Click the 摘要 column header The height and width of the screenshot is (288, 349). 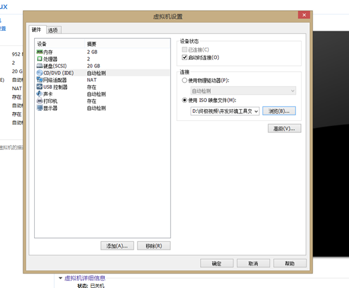coord(127,43)
